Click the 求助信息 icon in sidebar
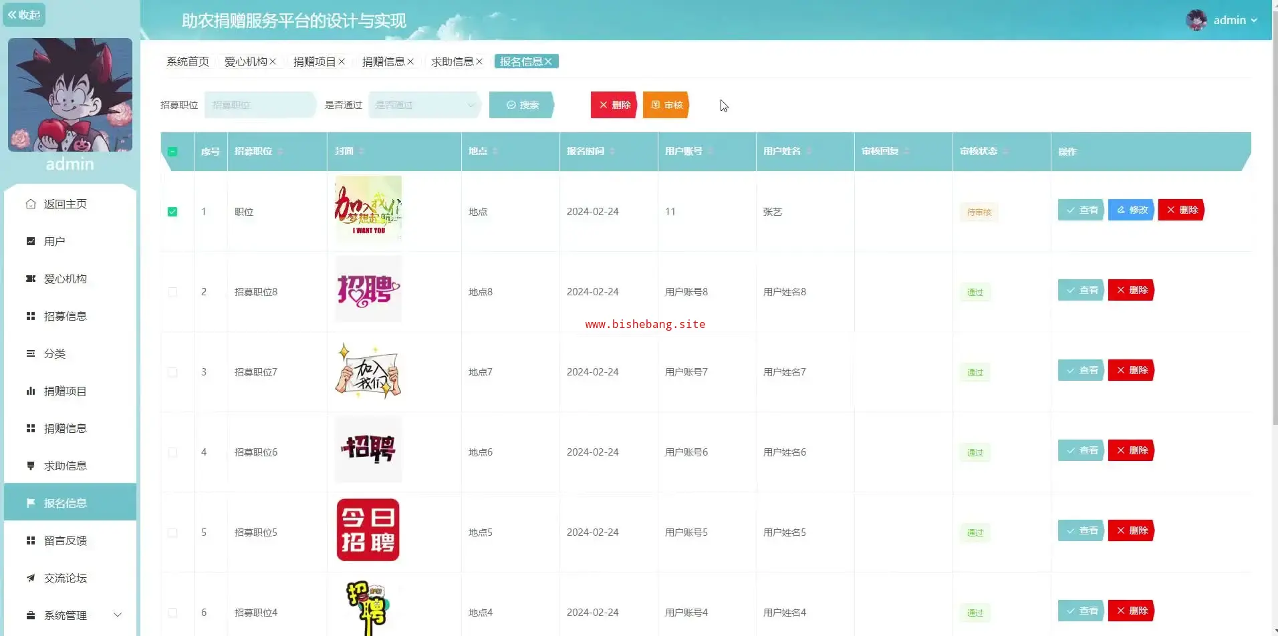Image resolution: width=1278 pixels, height=636 pixels. (x=31, y=466)
